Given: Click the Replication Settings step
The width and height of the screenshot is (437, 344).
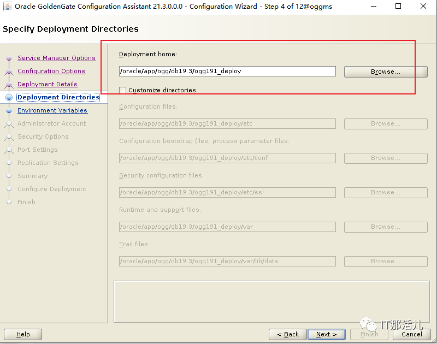Looking at the screenshot, I should point(48,163).
